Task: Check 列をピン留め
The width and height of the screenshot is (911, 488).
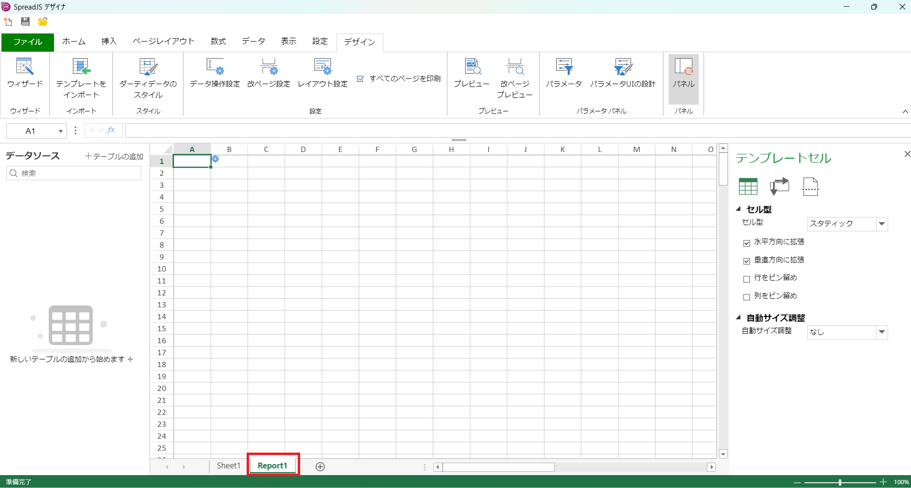Action: point(747,297)
